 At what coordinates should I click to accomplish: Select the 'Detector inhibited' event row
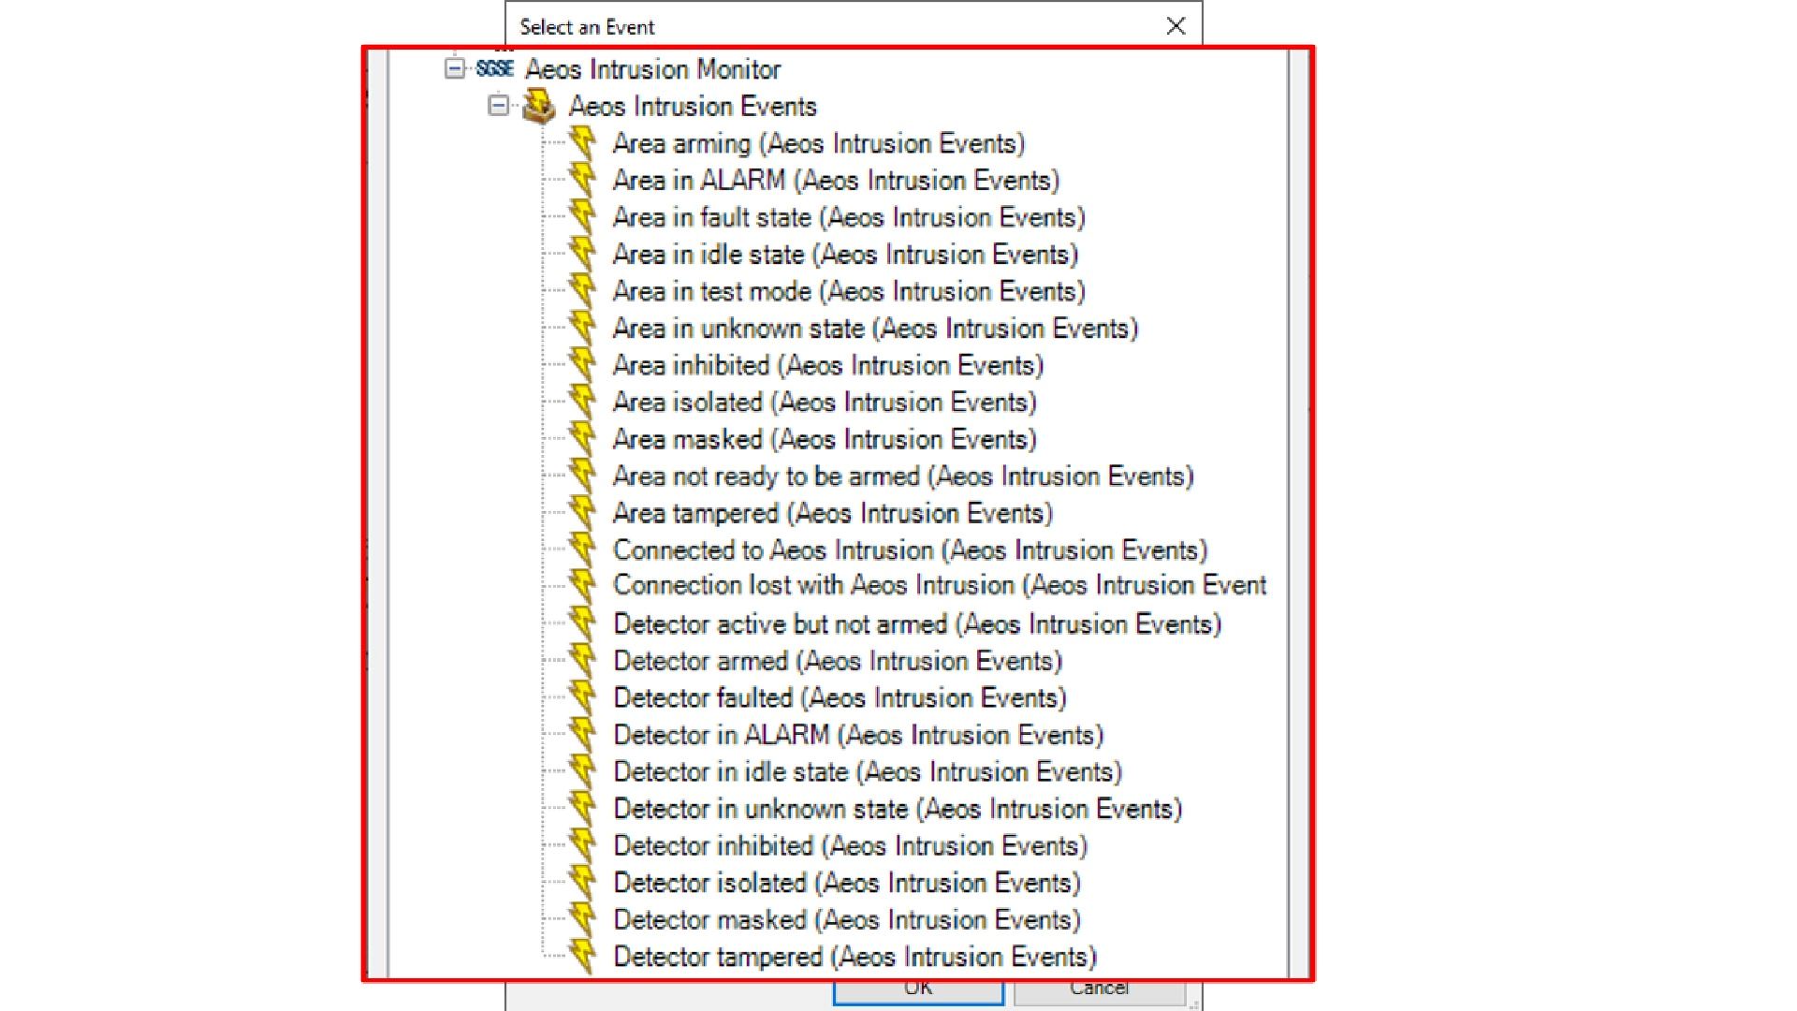850,845
